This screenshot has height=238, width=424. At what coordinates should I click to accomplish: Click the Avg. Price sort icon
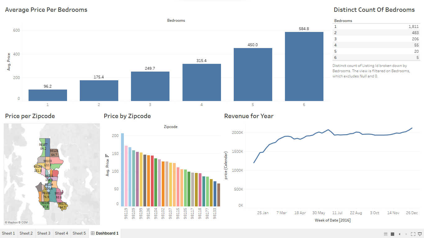coord(107,156)
